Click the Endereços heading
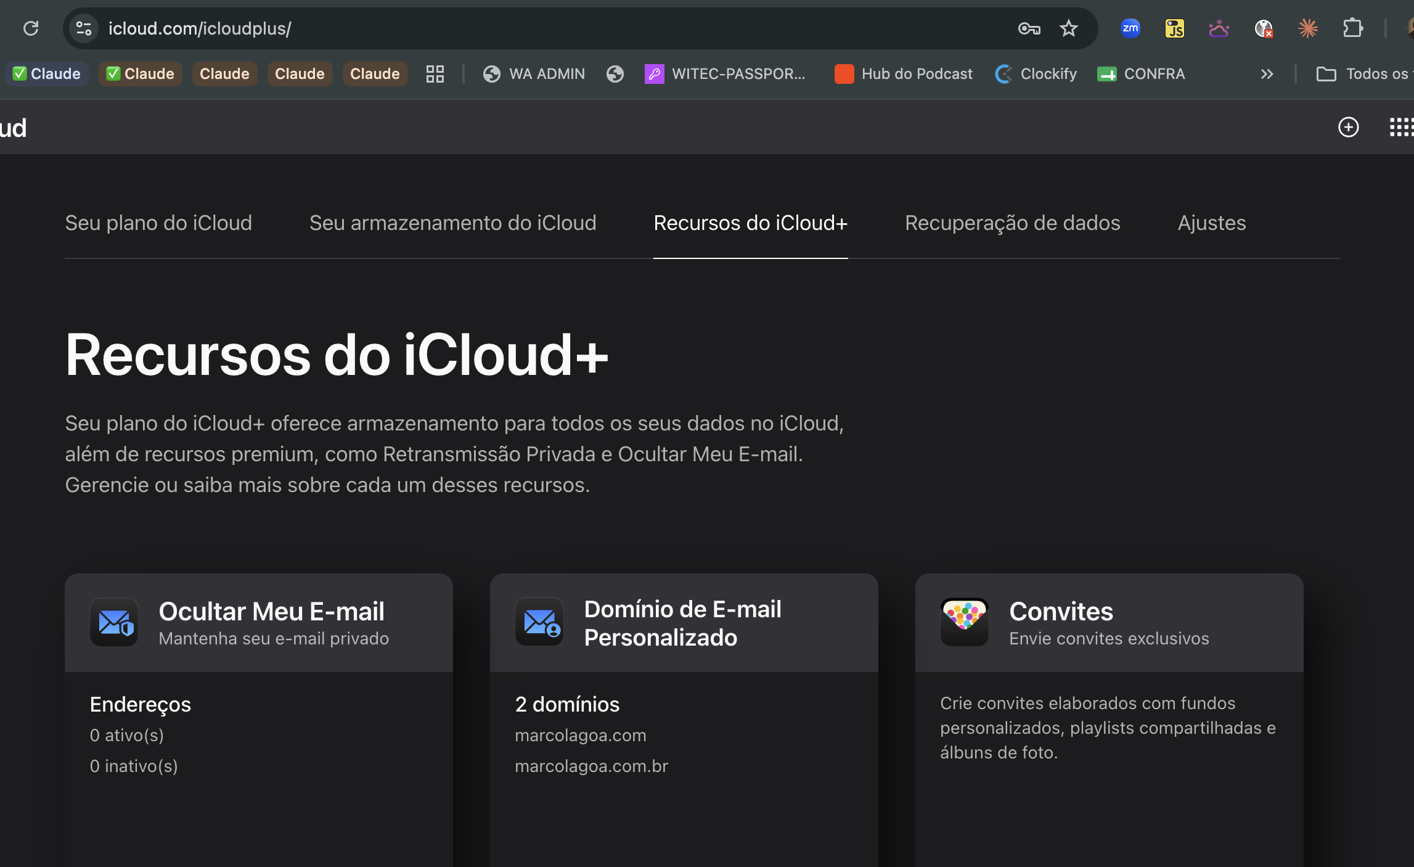The width and height of the screenshot is (1414, 867). (x=141, y=704)
